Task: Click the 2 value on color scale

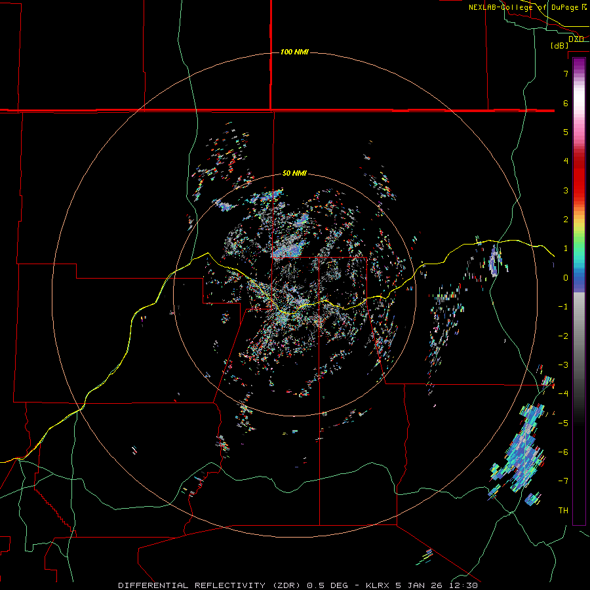Action: coord(566,220)
